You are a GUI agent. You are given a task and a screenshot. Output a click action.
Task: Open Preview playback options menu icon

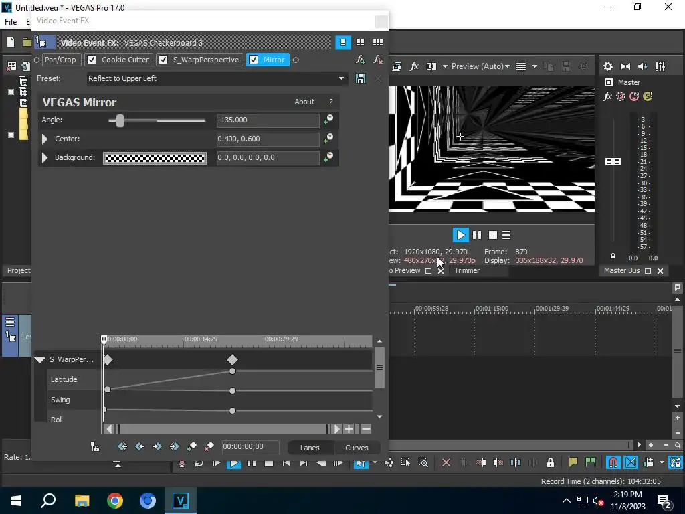506,235
